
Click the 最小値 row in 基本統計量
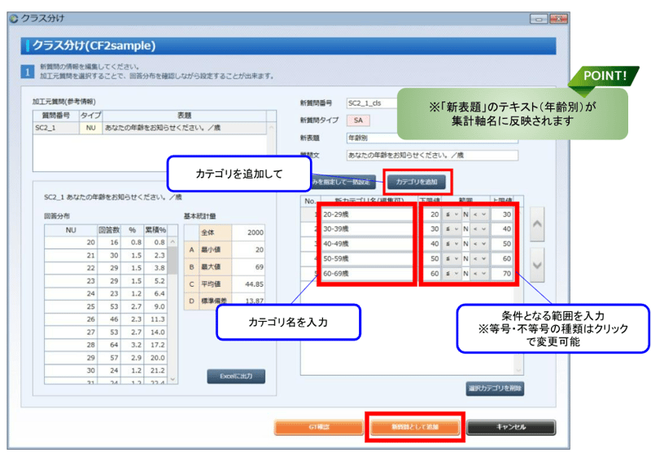point(225,250)
